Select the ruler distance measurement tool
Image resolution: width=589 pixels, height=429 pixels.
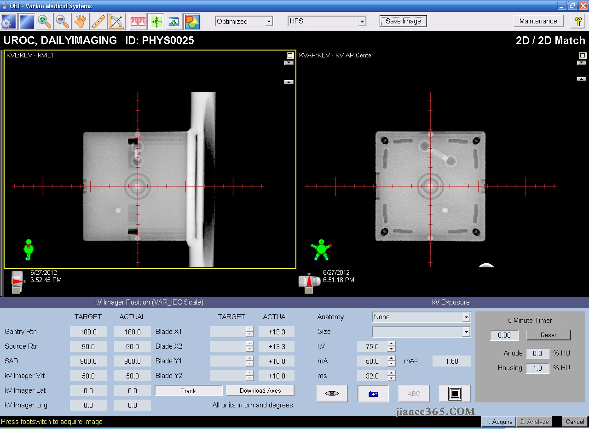(x=98, y=22)
